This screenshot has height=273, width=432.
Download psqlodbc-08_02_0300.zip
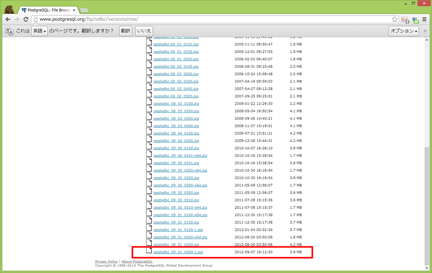point(176,81)
